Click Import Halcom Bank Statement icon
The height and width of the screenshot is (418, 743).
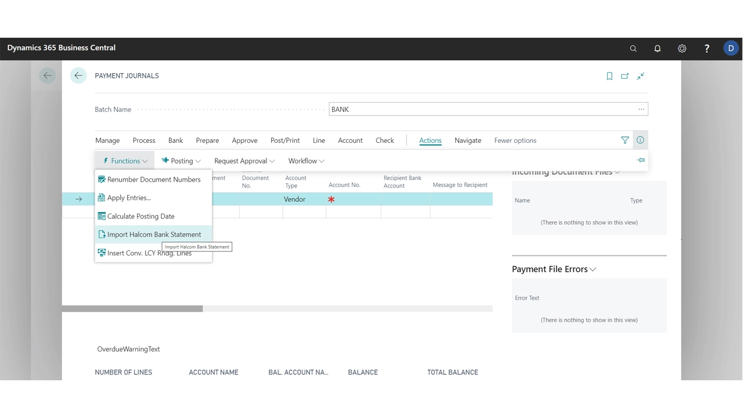[x=102, y=235]
